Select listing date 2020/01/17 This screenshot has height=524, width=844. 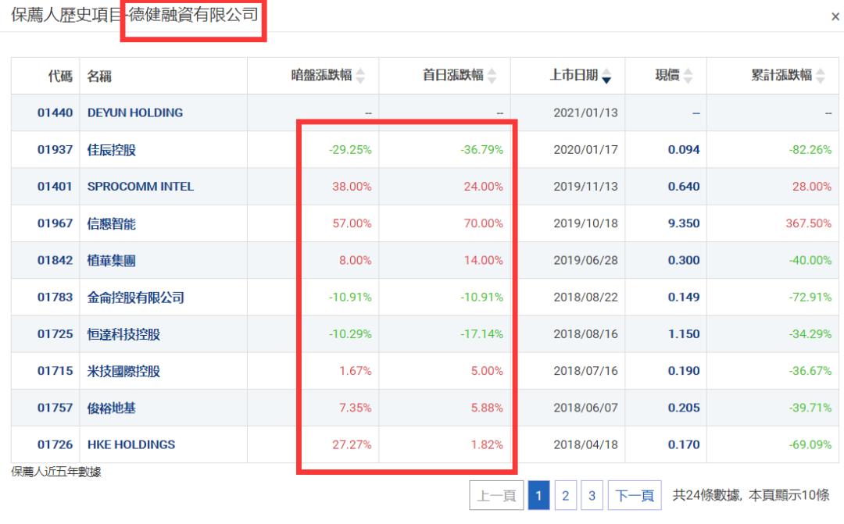coord(585,150)
